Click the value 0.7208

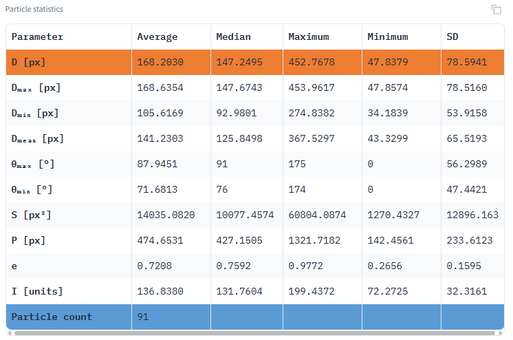(155, 266)
